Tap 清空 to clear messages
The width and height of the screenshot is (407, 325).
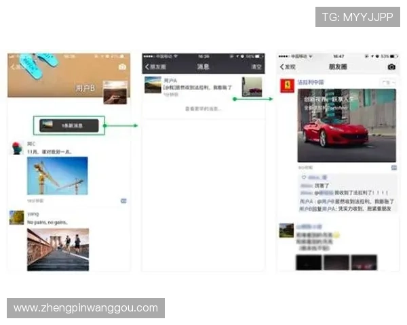coord(256,67)
